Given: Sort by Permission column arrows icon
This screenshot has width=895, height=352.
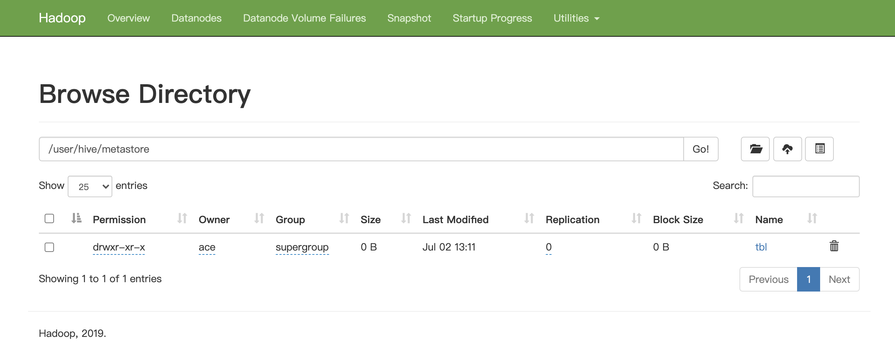Looking at the screenshot, I should tap(182, 219).
